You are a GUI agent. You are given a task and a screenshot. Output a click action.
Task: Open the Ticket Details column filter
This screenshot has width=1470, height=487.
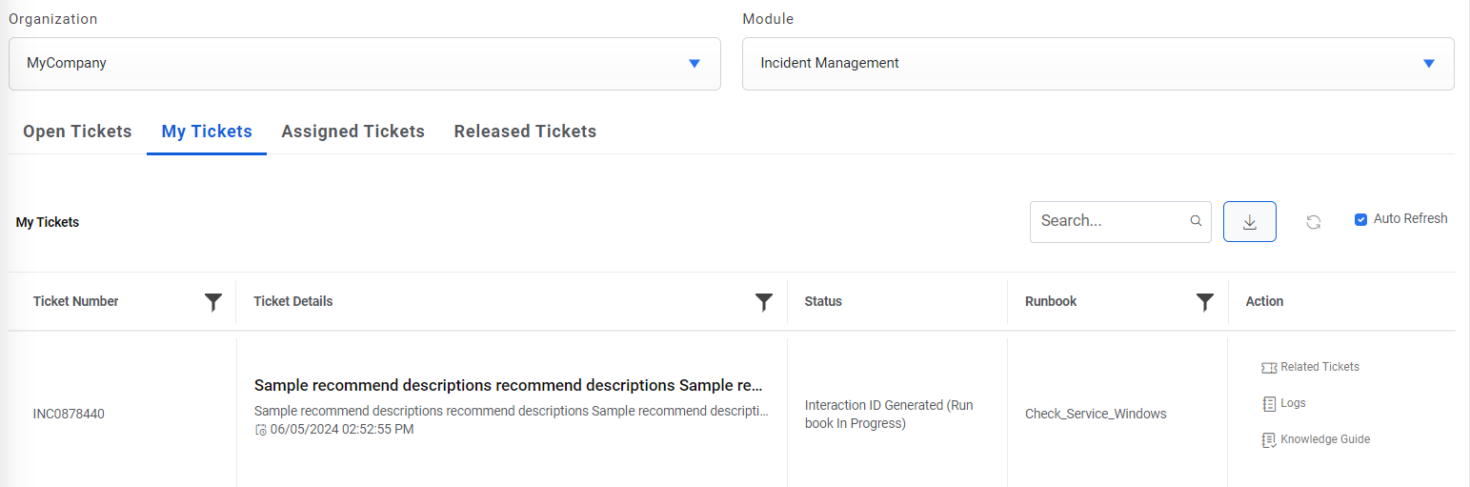(x=763, y=302)
